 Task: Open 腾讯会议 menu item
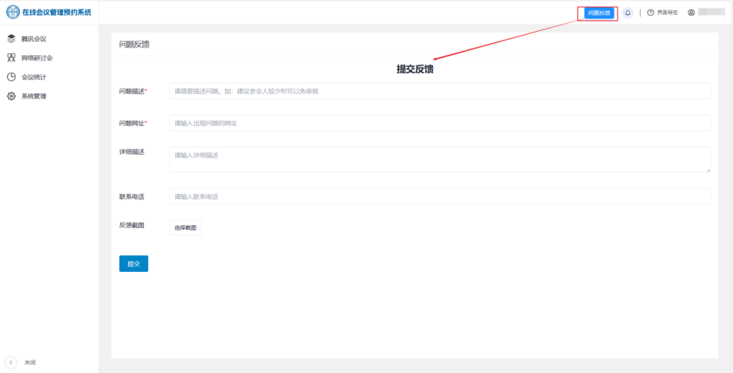[34, 39]
